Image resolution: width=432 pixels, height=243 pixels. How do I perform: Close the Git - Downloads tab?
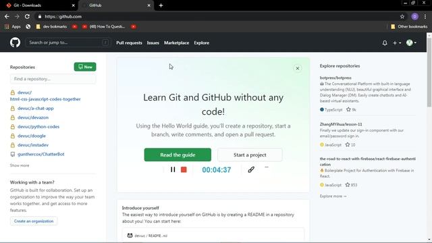73,5
